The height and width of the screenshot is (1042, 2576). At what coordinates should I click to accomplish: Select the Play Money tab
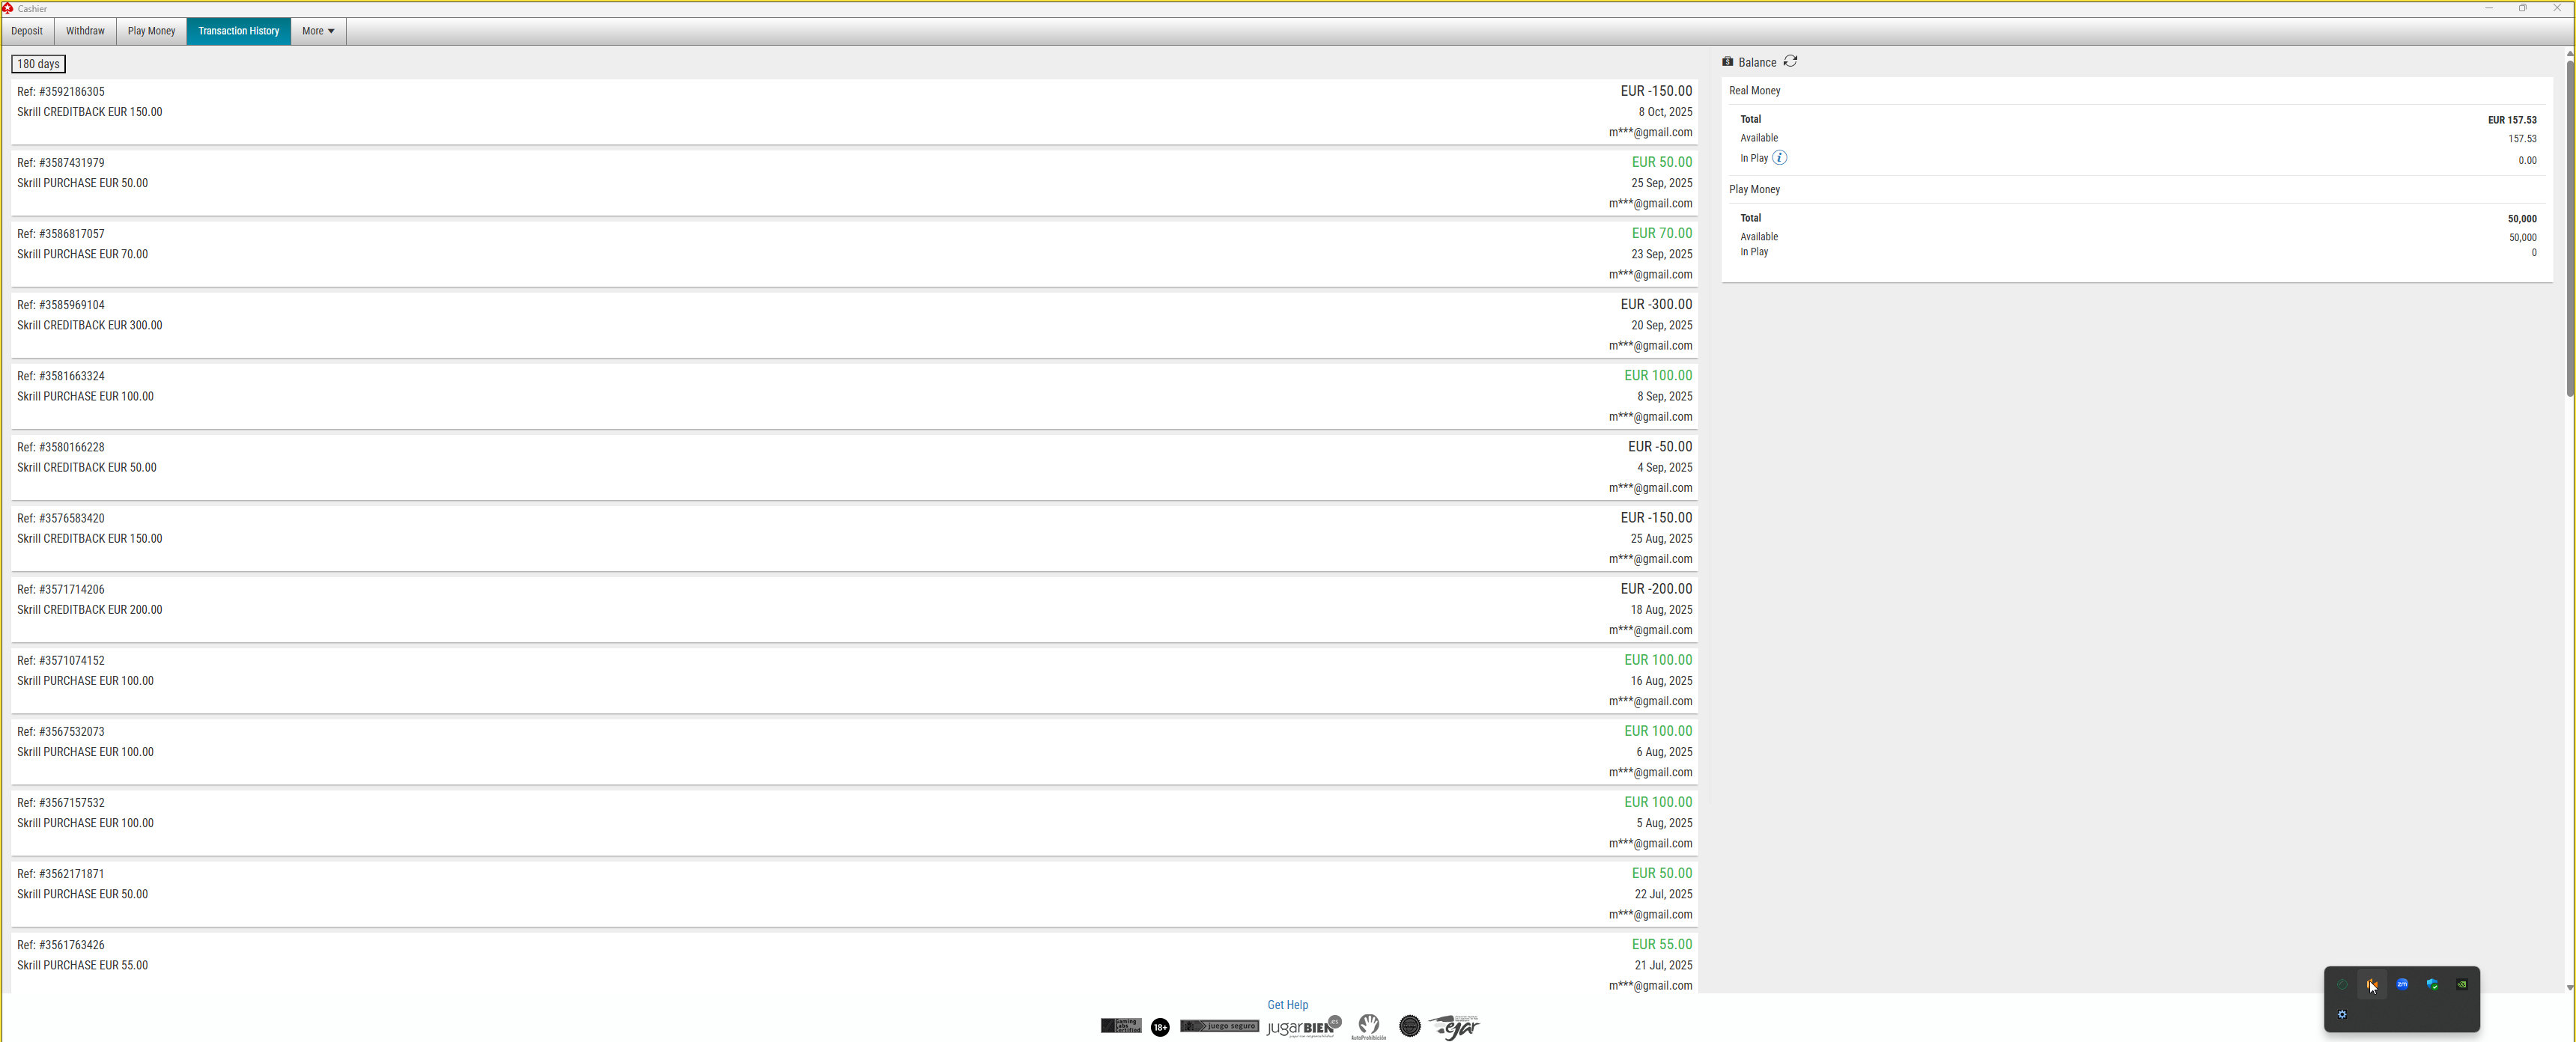151,31
